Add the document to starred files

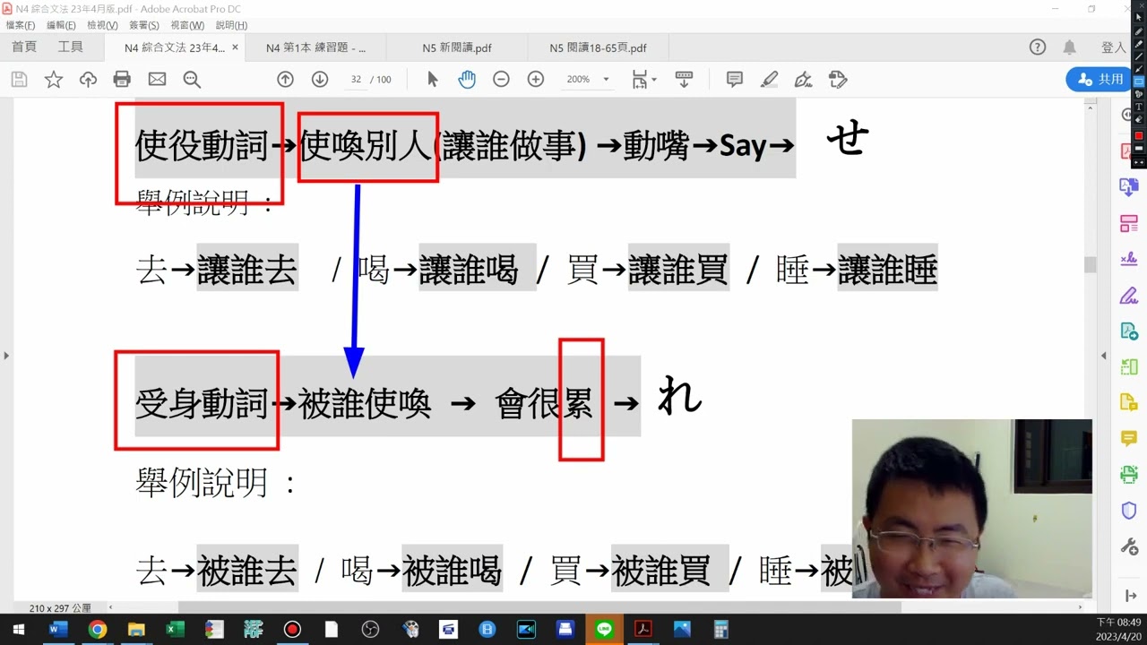54,80
